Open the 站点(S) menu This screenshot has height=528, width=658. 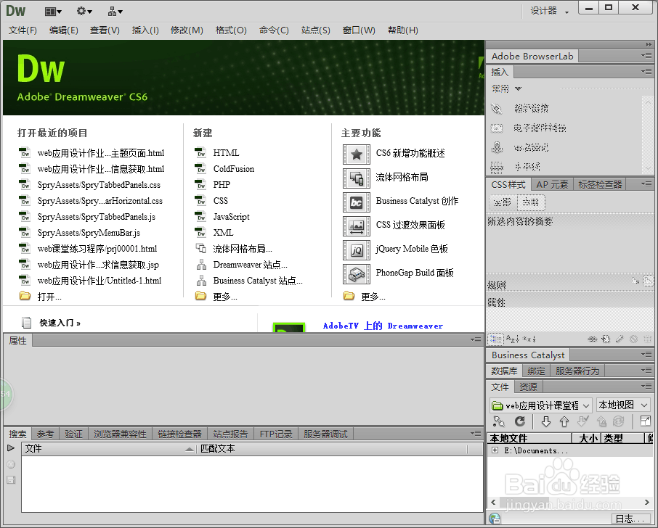316,30
